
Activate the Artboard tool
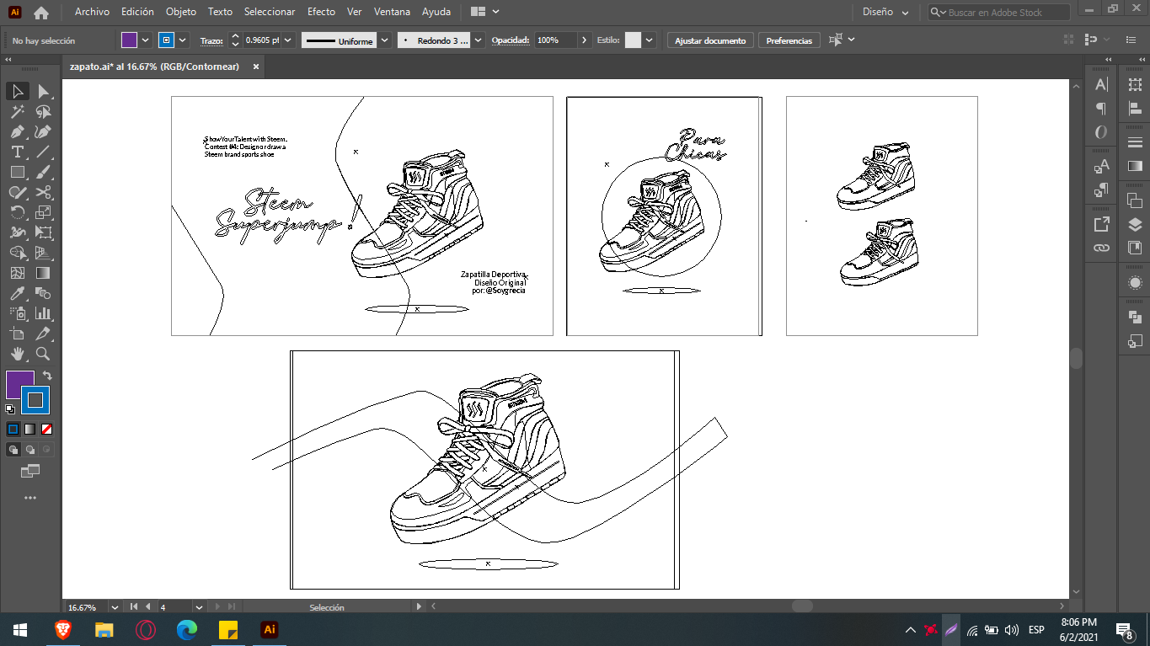coord(17,334)
